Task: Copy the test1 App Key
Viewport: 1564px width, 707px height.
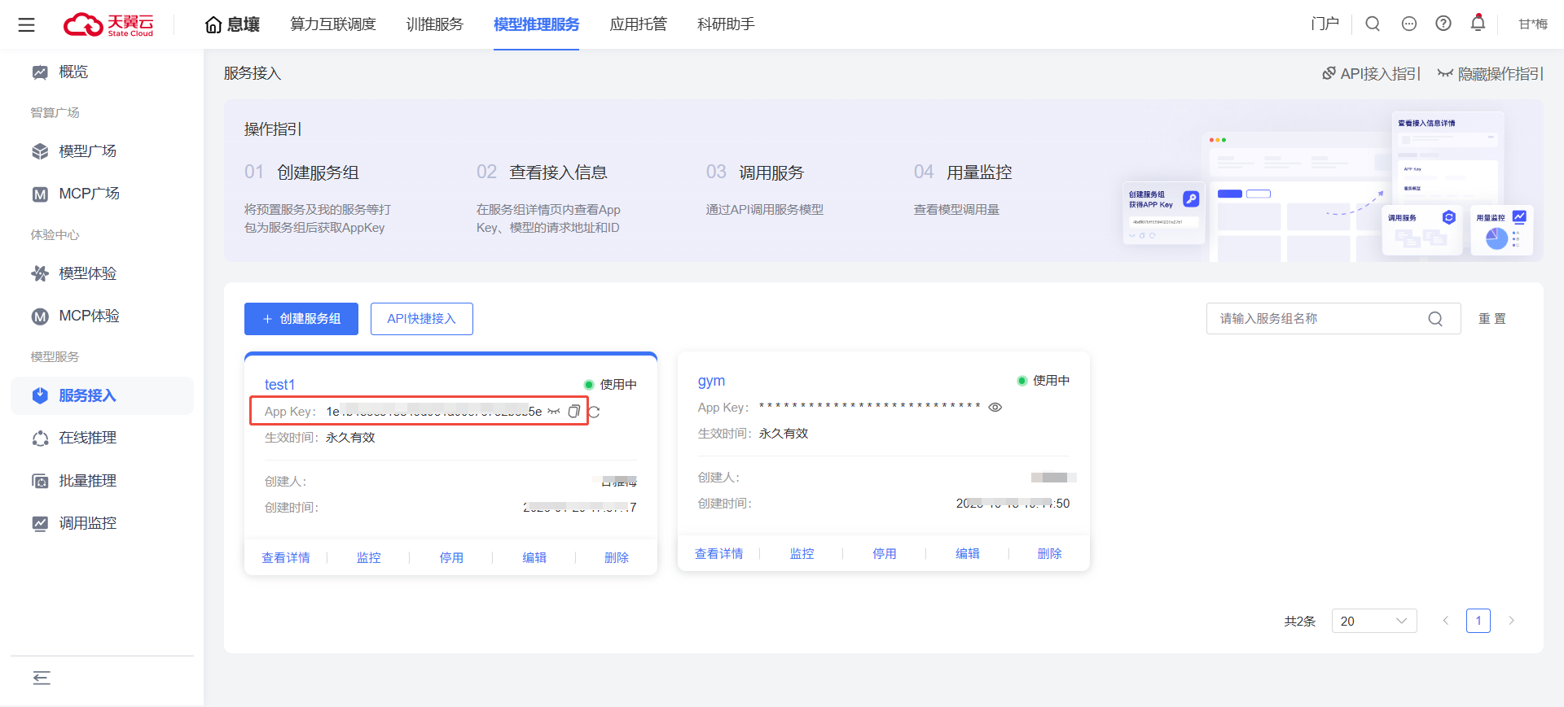Action: (573, 412)
